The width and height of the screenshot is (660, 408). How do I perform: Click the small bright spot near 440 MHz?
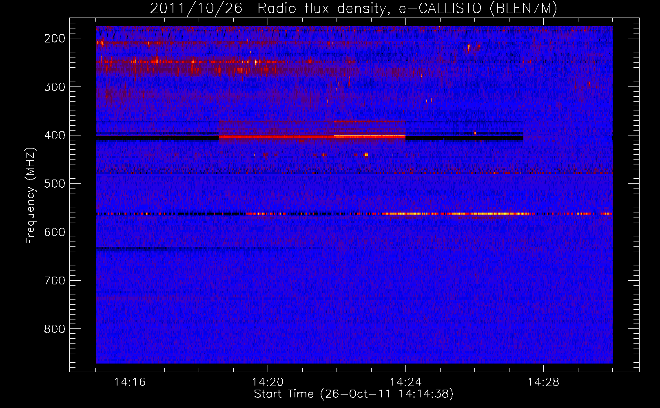click(x=366, y=155)
